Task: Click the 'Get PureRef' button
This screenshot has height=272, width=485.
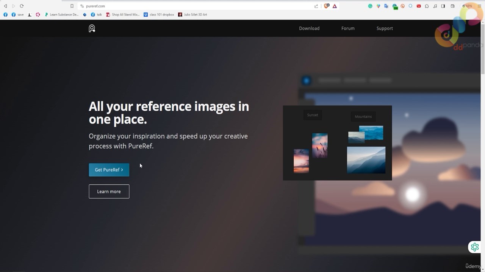Action: [x=109, y=170]
